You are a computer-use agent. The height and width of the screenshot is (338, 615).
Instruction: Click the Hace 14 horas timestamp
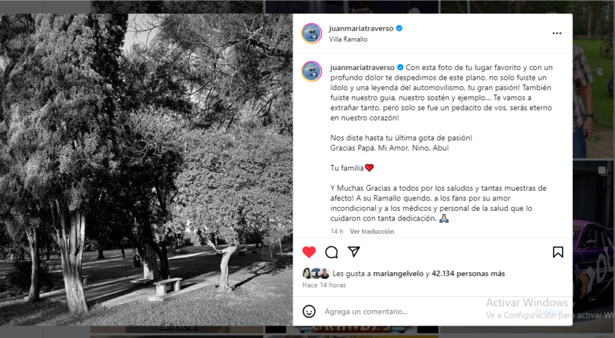(x=324, y=285)
